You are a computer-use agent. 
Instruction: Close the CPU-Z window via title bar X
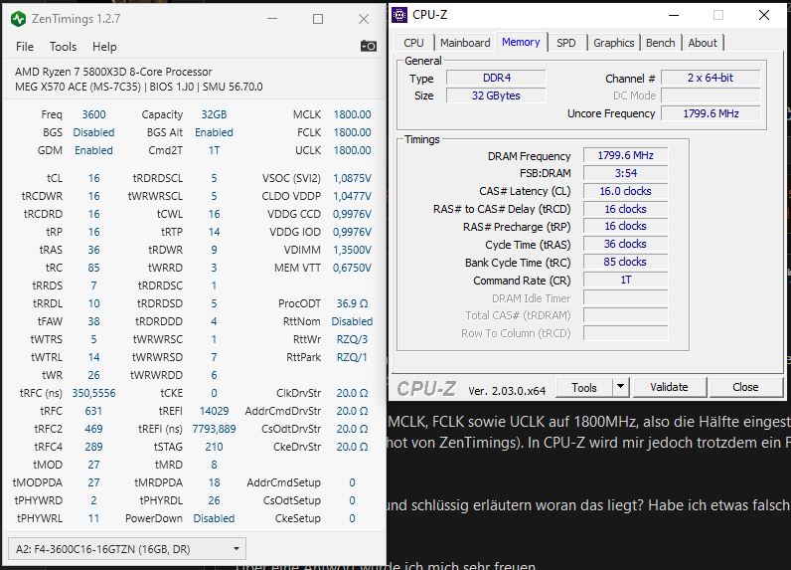pos(764,15)
